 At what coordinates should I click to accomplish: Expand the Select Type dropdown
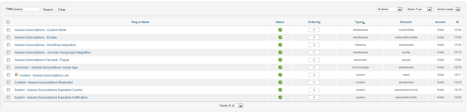point(418,9)
